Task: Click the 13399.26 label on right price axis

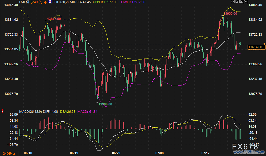Action: point(255,64)
